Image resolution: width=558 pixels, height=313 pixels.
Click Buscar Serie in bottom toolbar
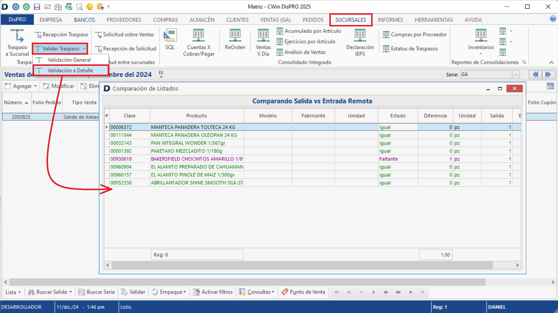(x=96, y=292)
